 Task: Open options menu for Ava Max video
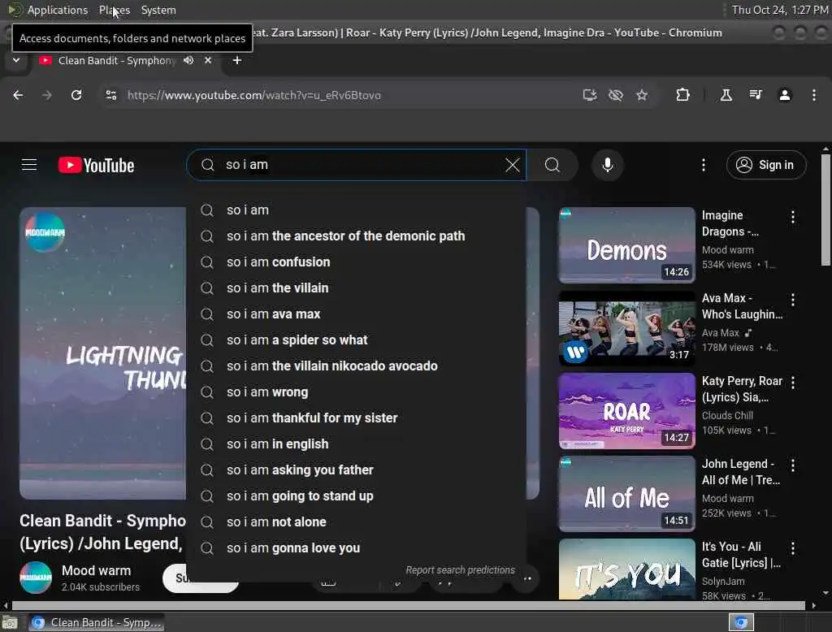coord(793,300)
